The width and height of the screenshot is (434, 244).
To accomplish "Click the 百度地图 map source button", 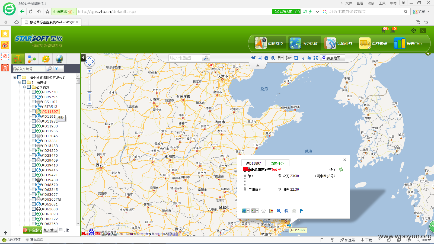I will [x=332, y=58].
